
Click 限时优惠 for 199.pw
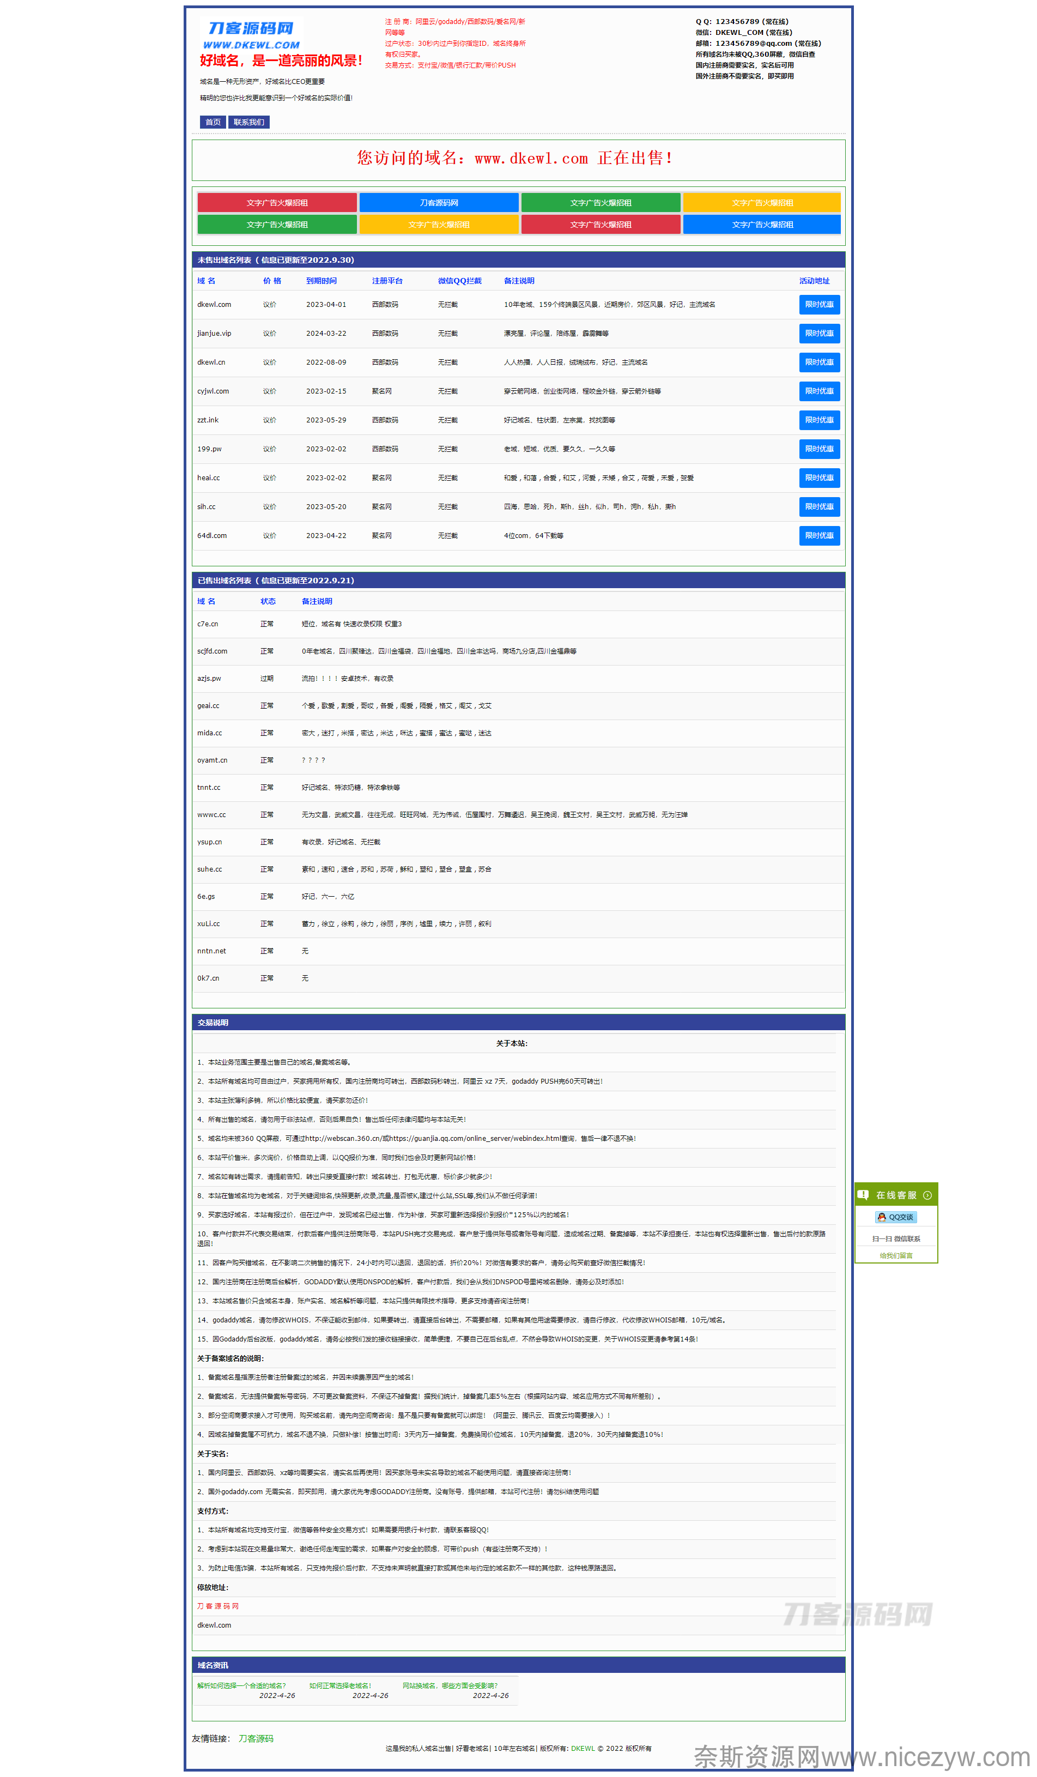[x=819, y=449]
